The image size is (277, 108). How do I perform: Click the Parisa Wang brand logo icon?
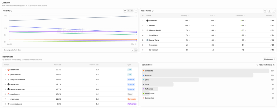click(147, 40)
